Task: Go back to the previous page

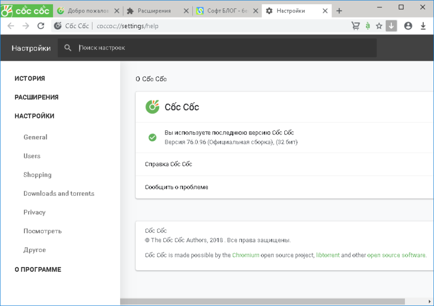Action: point(11,26)
